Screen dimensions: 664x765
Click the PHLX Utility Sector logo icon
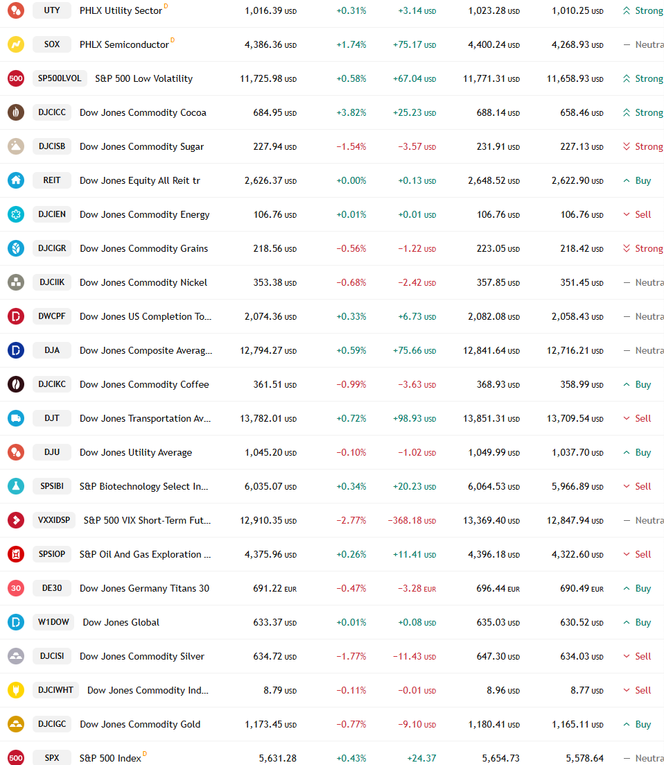coord(16,10)
